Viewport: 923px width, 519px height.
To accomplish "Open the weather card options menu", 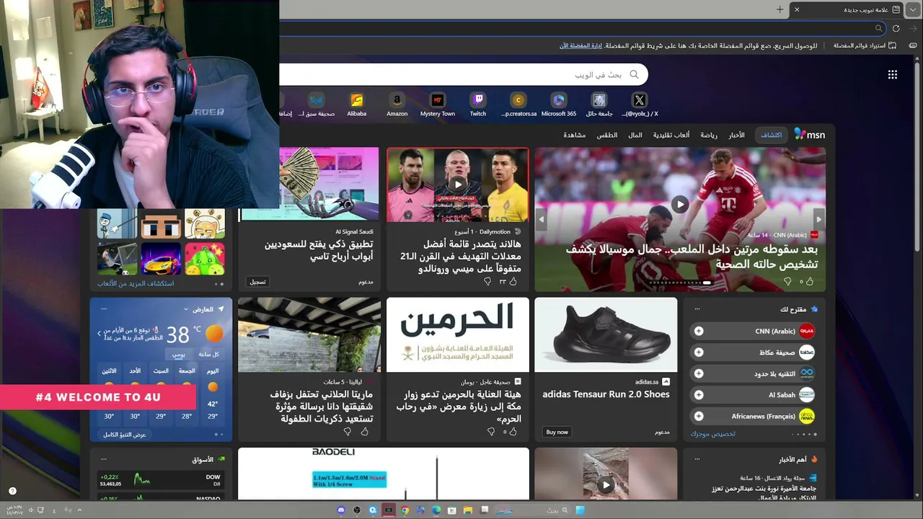I will (104, 309).
